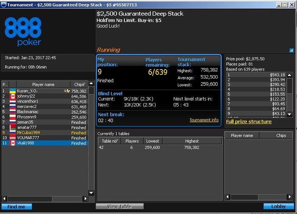Click third place prize $290.42
This screenshot has width=297, height=214.
[x=277, y=84]
